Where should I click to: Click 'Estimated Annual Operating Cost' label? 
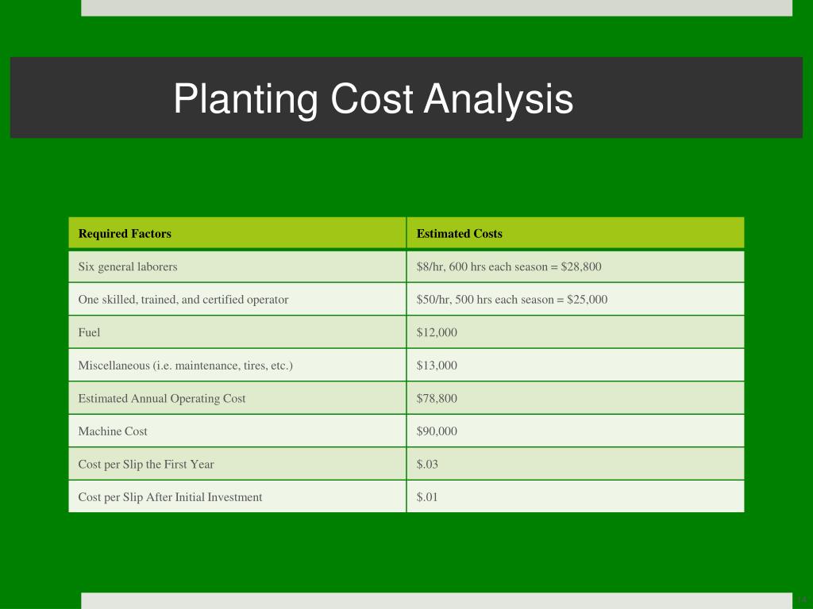point(162,398)
